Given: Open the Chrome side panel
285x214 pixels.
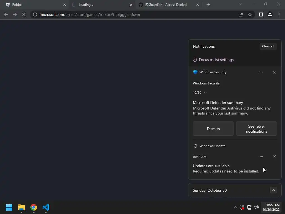Looking at the screenshot, I should click(261, 14).
